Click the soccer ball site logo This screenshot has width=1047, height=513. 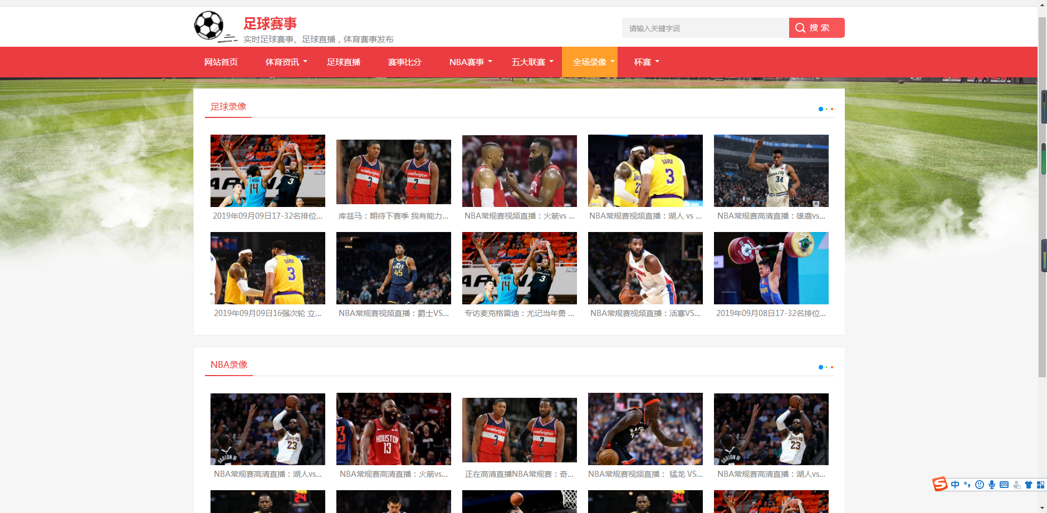pos(209,26)
